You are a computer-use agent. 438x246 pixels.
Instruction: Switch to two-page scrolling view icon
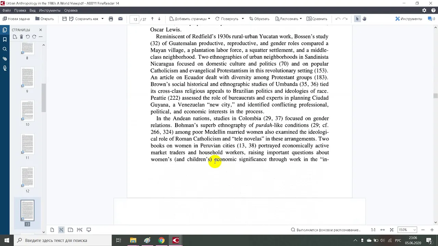(79, 230)
